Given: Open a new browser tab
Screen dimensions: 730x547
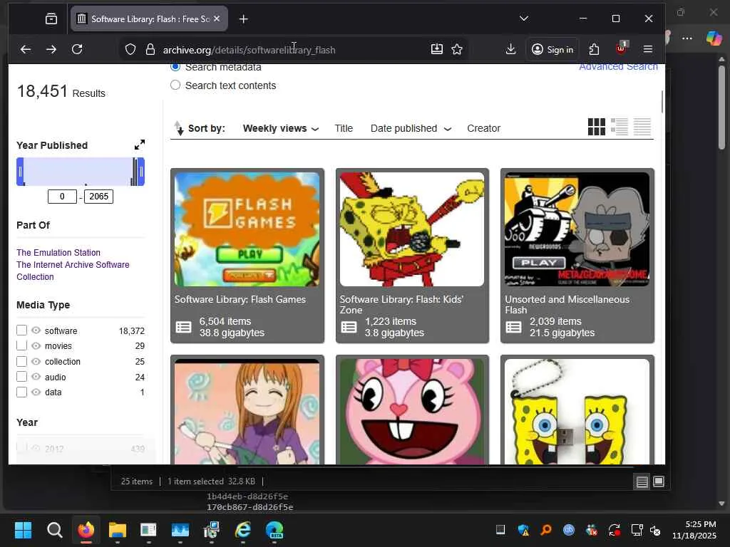Looking at the screenshot, I should pyautogui.click(x=243, y=19).
